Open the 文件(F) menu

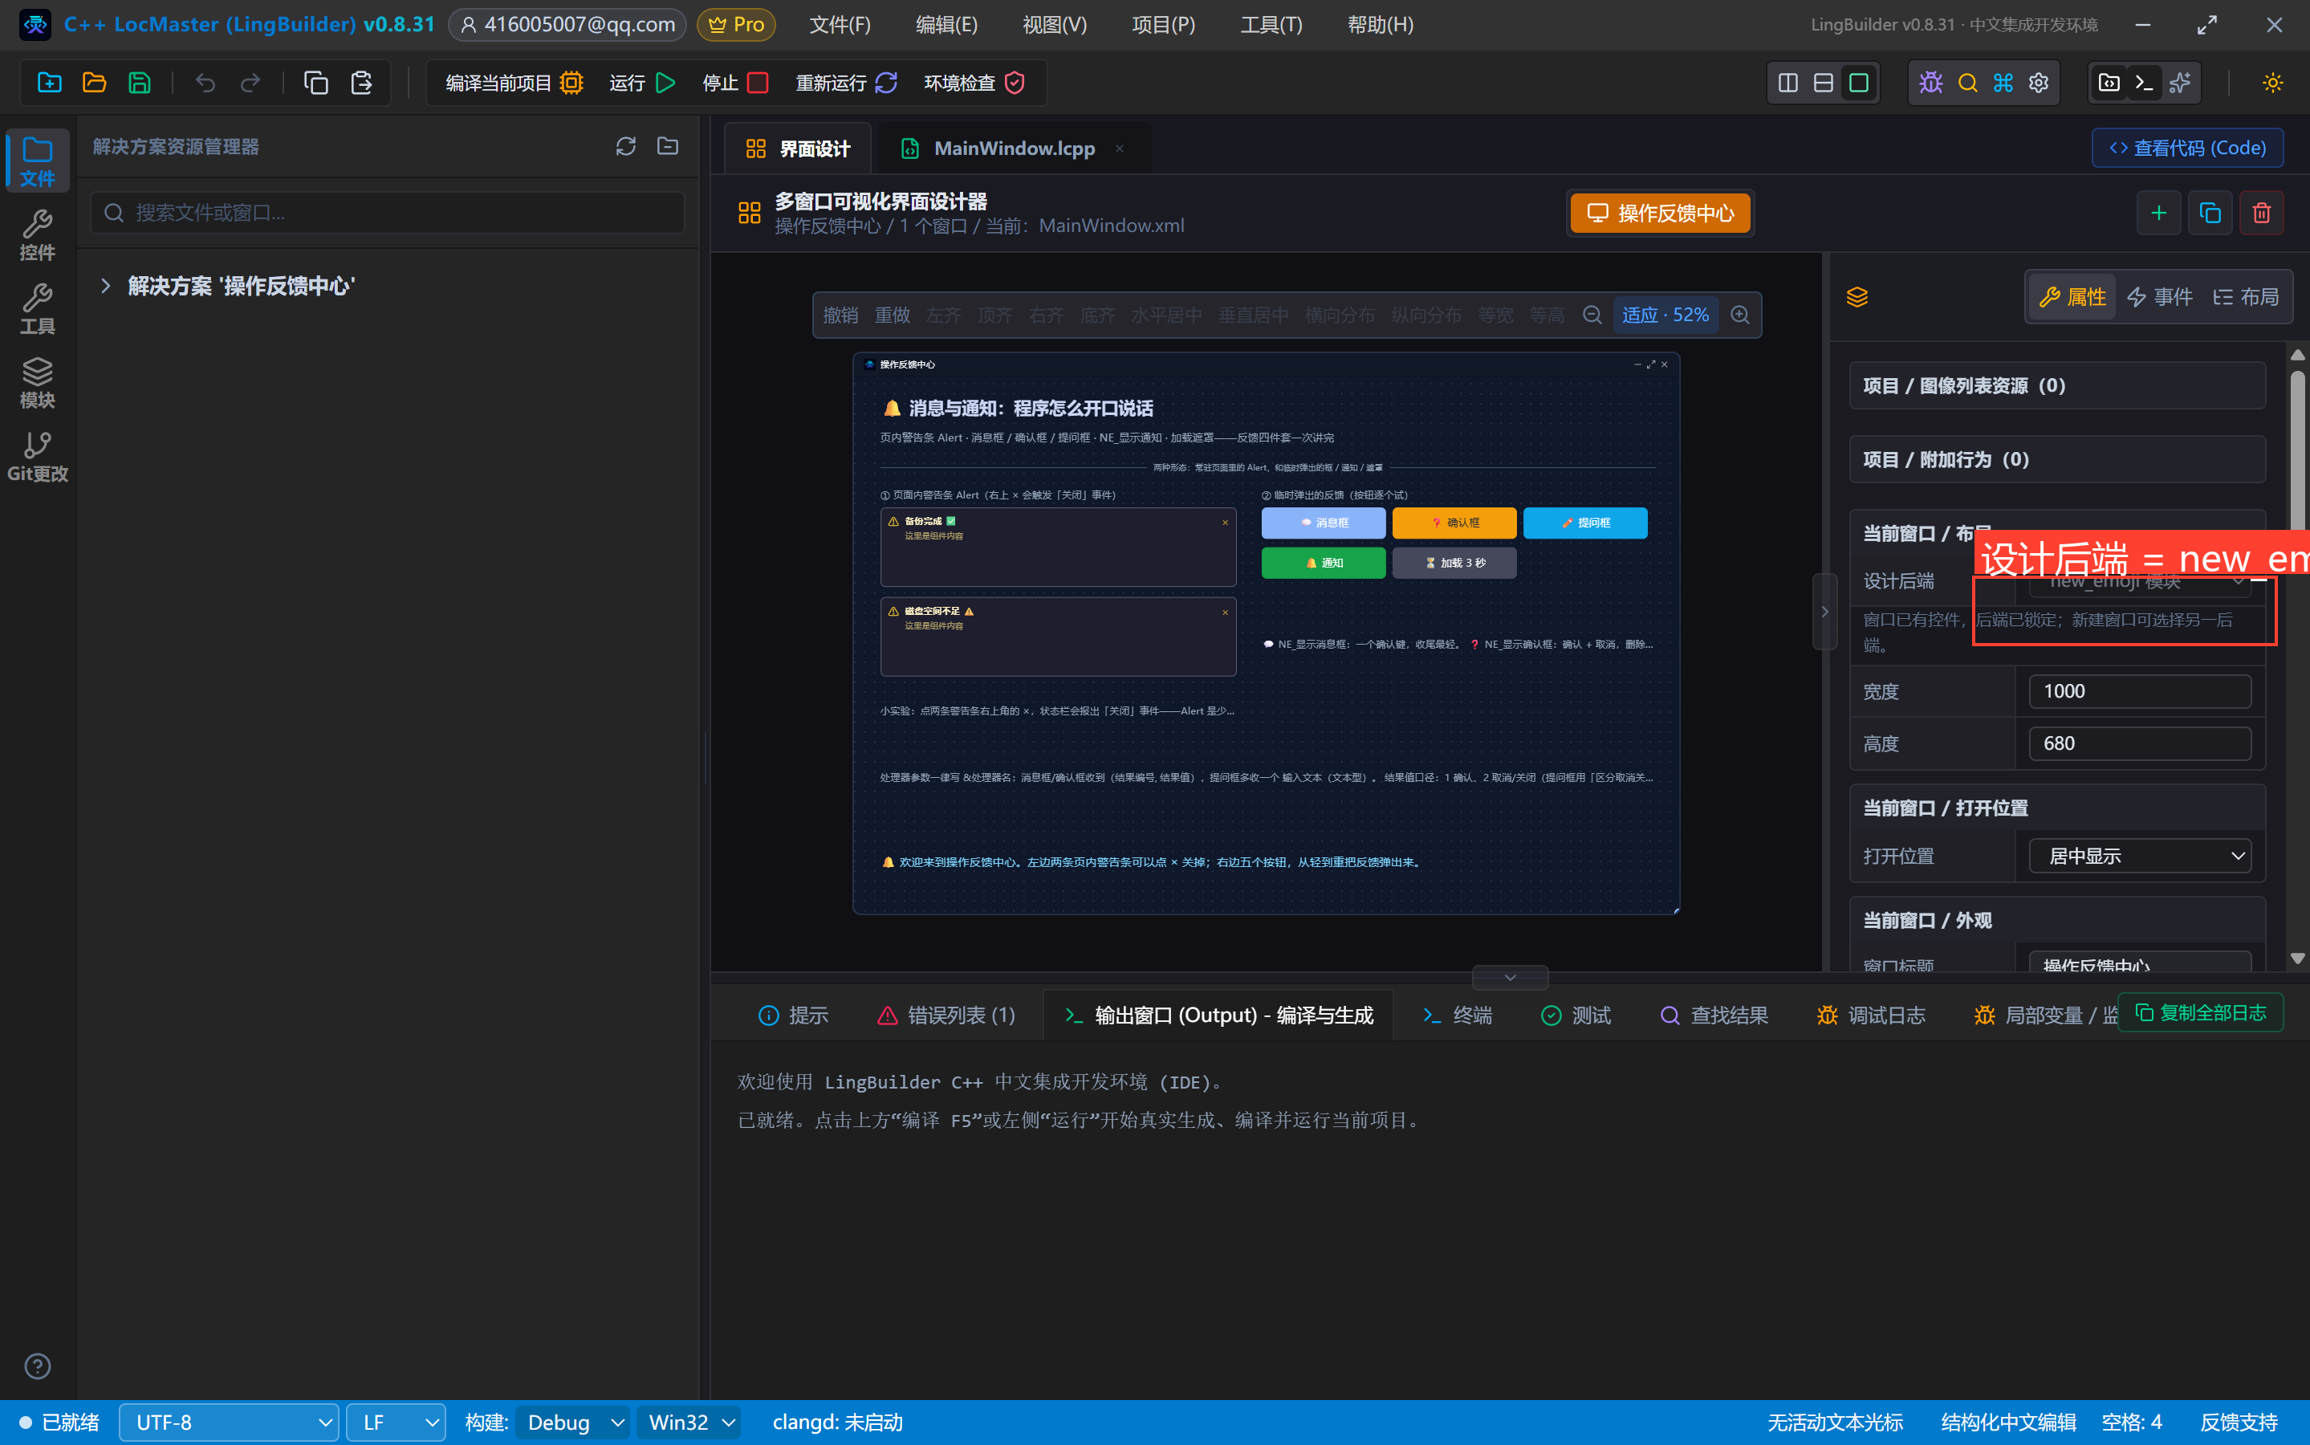840,25
